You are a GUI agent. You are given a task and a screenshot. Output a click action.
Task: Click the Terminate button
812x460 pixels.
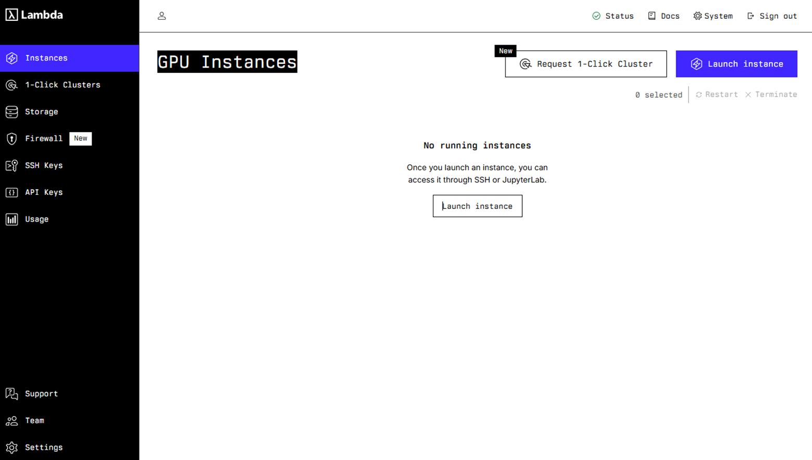(771, 95)
